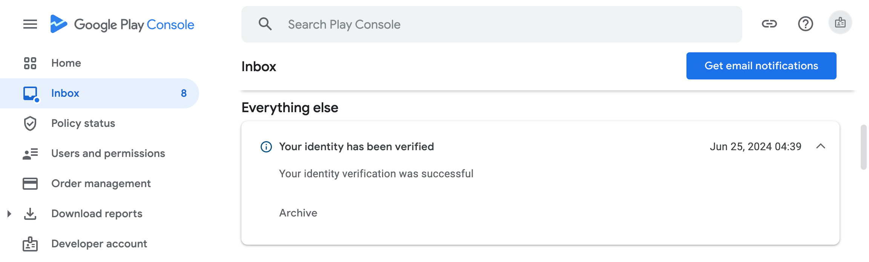Click the search magnifier icon
This screenshot has width=869, height=262.
(x=266, y=24)
